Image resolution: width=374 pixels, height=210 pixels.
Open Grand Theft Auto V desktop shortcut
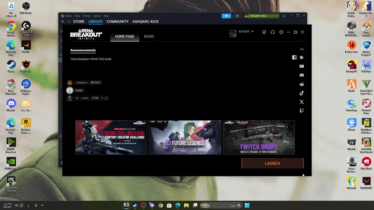[366, 87]
